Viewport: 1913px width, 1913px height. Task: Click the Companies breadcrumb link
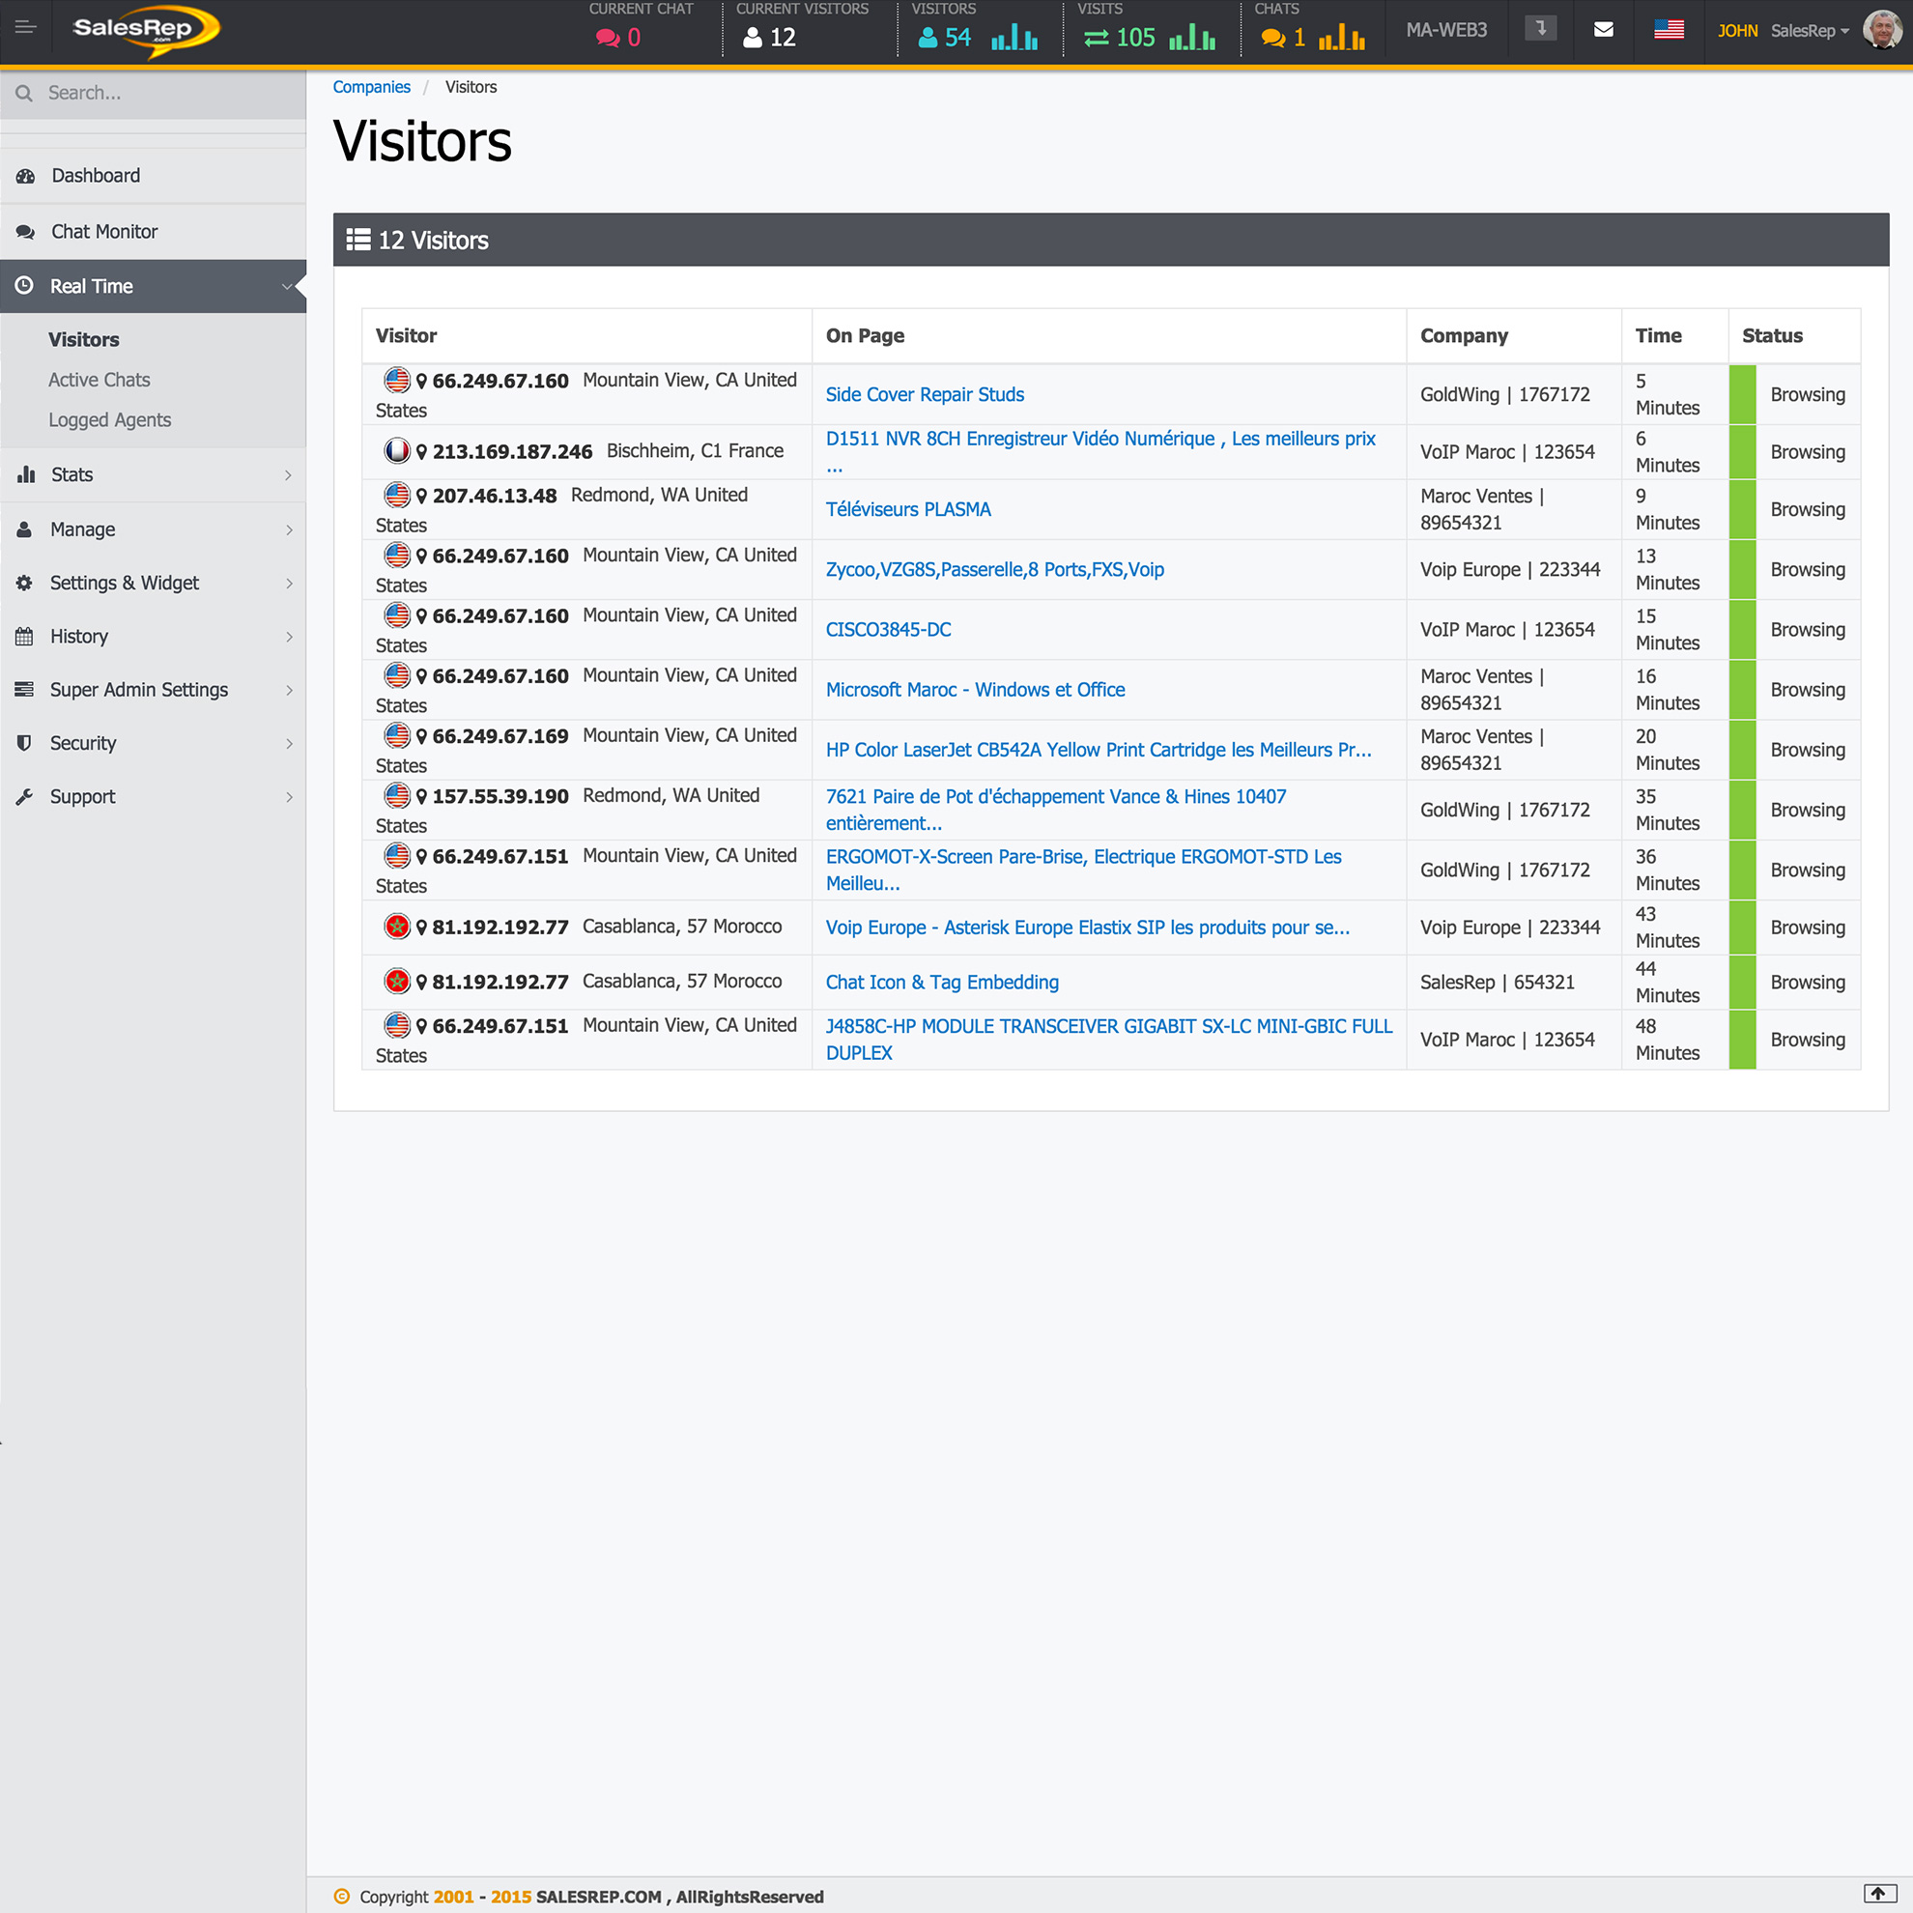coord(371,87)
